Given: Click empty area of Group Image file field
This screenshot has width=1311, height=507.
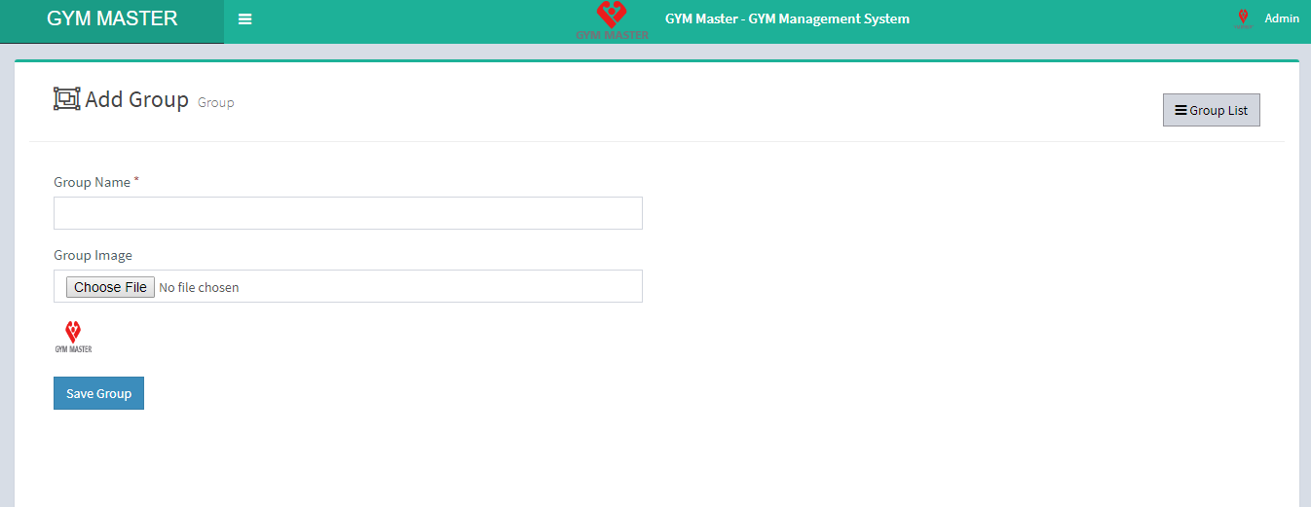Looking at the screenshot, I should coord(438,286).
